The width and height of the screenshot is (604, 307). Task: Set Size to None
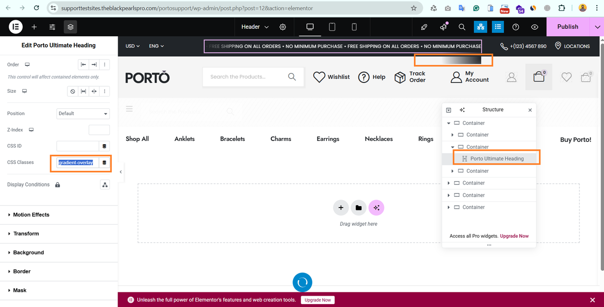(x=73, y=91)
